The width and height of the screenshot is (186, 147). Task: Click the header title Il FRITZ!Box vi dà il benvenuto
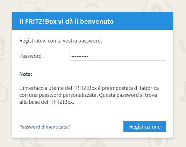(x=66, y=21)
